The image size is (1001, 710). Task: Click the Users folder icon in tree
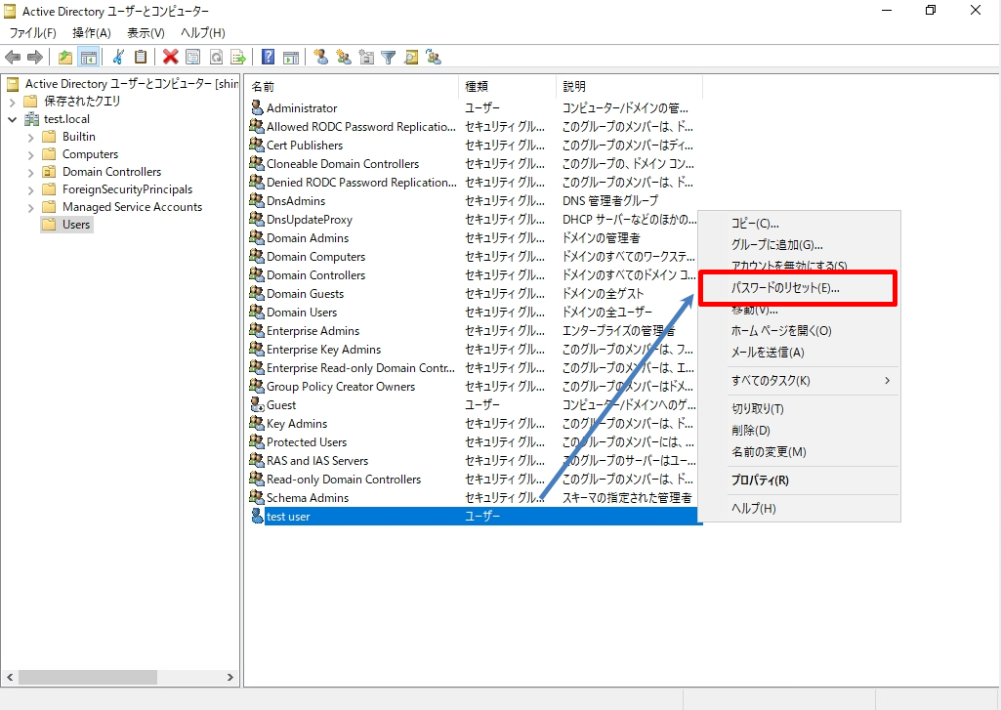[x=49, y=224]
